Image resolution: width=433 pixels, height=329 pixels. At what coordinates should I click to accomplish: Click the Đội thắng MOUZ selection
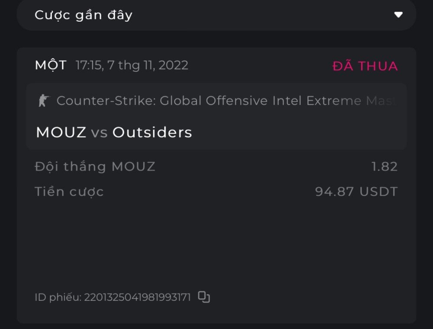pyautogui.click(x=95, y=166)
